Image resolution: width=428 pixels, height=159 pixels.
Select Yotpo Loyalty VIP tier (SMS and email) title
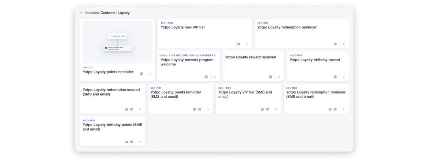tap(245, 94)
